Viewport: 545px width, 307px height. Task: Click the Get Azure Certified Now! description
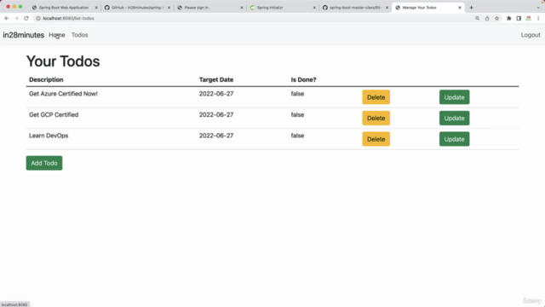(63, 94)
